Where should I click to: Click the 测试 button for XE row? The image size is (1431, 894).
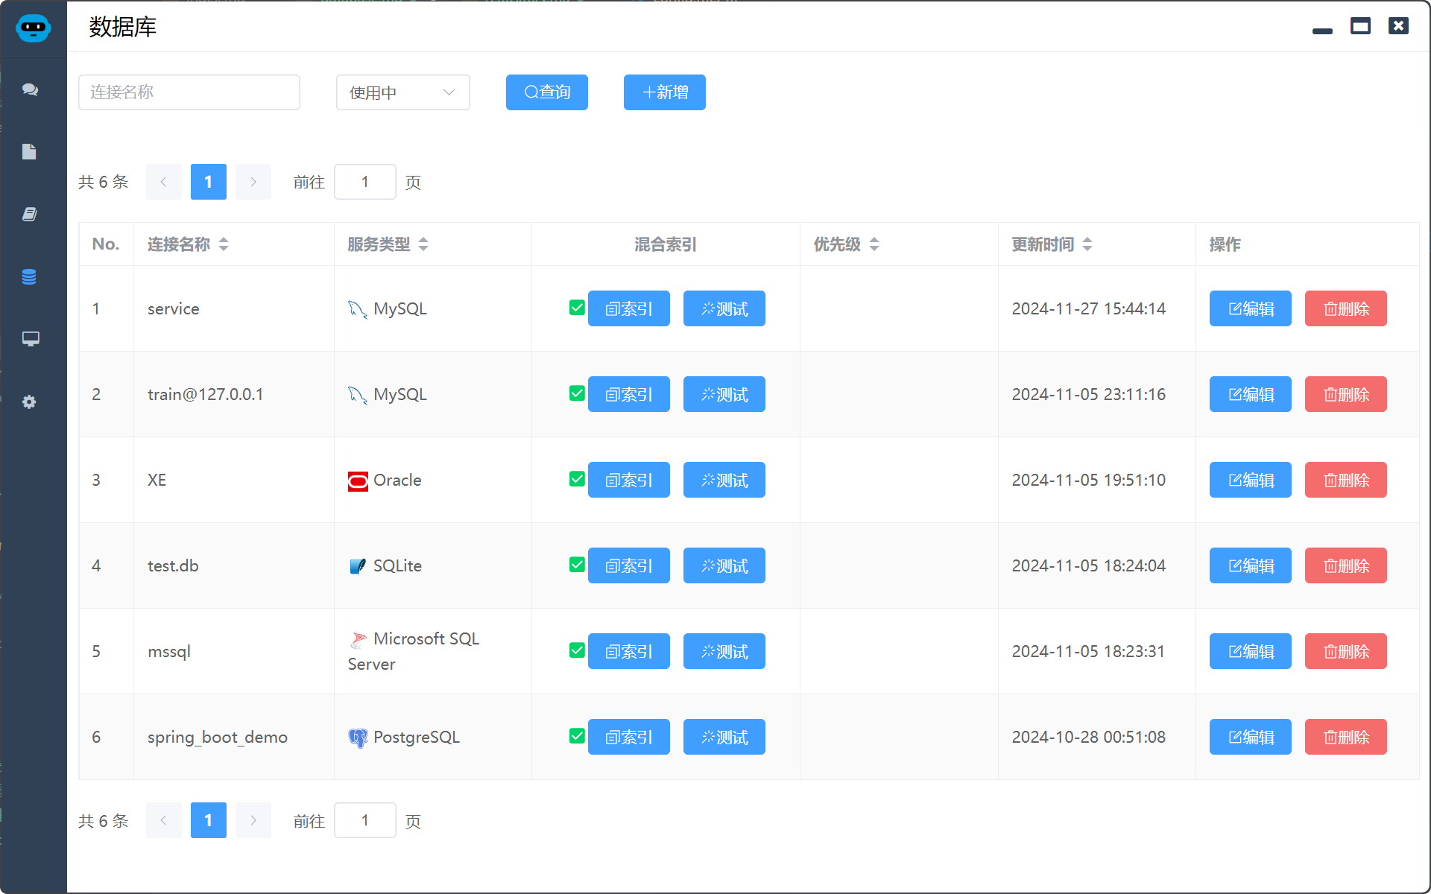coord(724,480)
